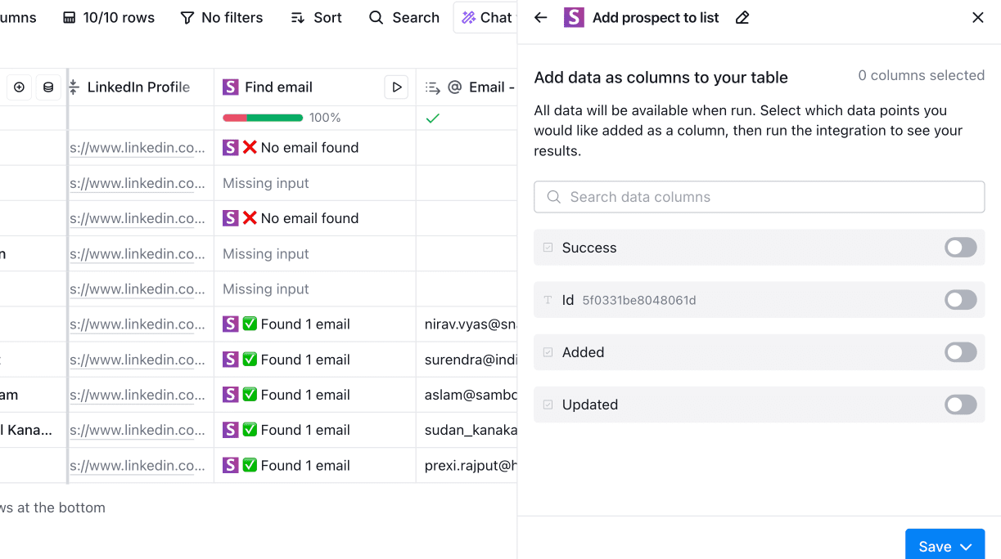Screen dimensions: 1001x559
Task: Expand the Save button dropdown arrow
Action: click(x=966, y=547)
